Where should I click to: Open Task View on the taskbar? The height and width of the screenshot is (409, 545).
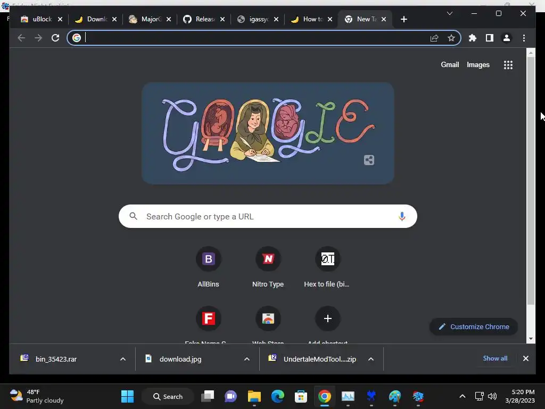(x=208, y=396)
